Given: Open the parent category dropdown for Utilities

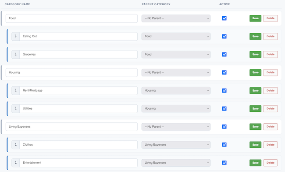Looking at the screenshot, I should tap(176, 108).
